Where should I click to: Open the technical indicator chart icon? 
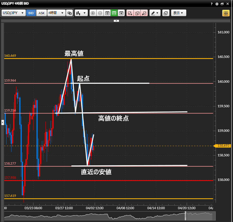click(166, 13)
